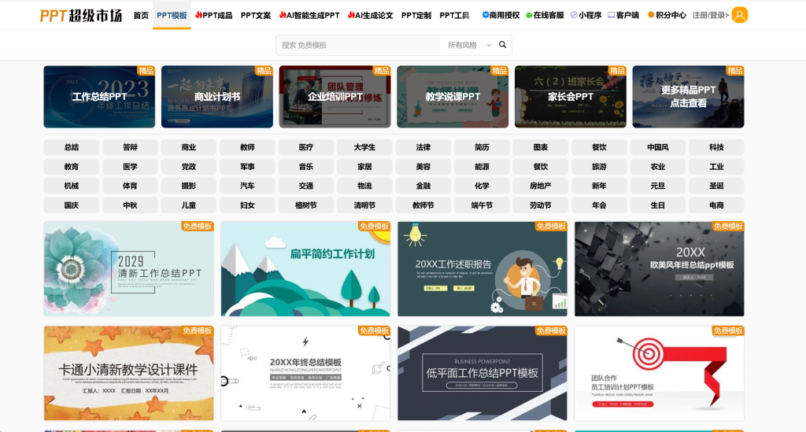This screenshot has height=432, width=806.
Task: Select the 商业 category tag
Action: tap(189, 147)
